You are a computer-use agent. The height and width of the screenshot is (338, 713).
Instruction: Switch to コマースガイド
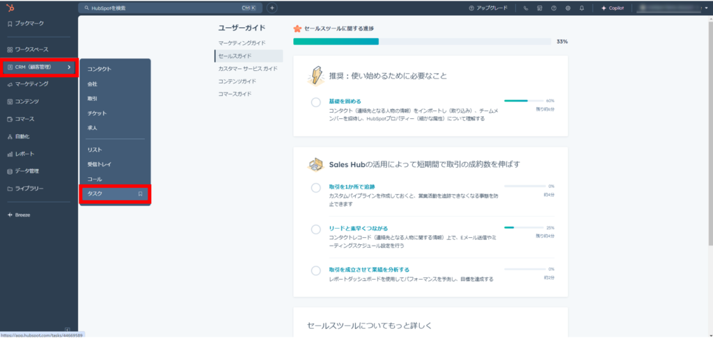click(235, 94)
